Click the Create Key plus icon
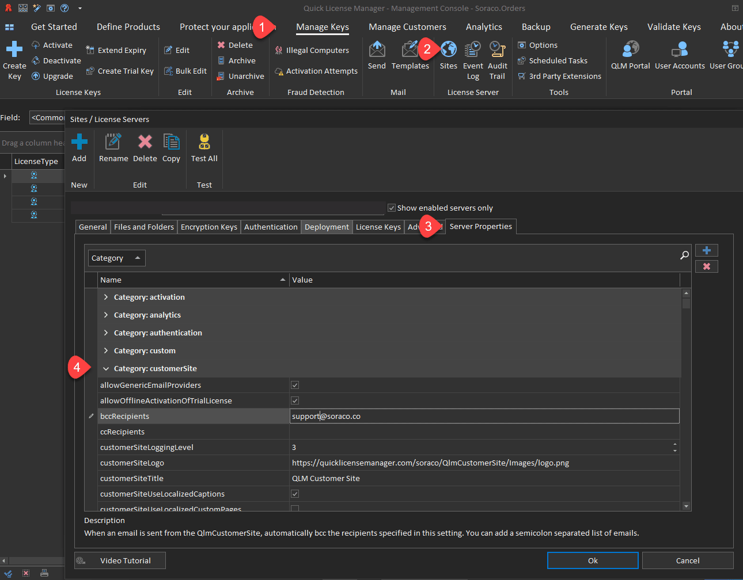 pyautogui.click(x=14, y=49)
